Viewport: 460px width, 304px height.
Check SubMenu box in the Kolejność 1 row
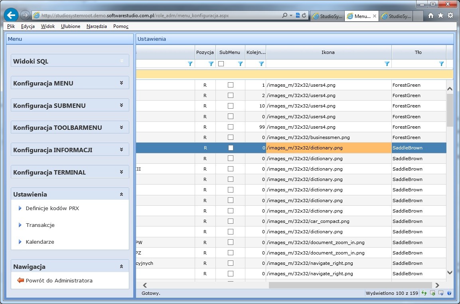click(x=231, y=85)
